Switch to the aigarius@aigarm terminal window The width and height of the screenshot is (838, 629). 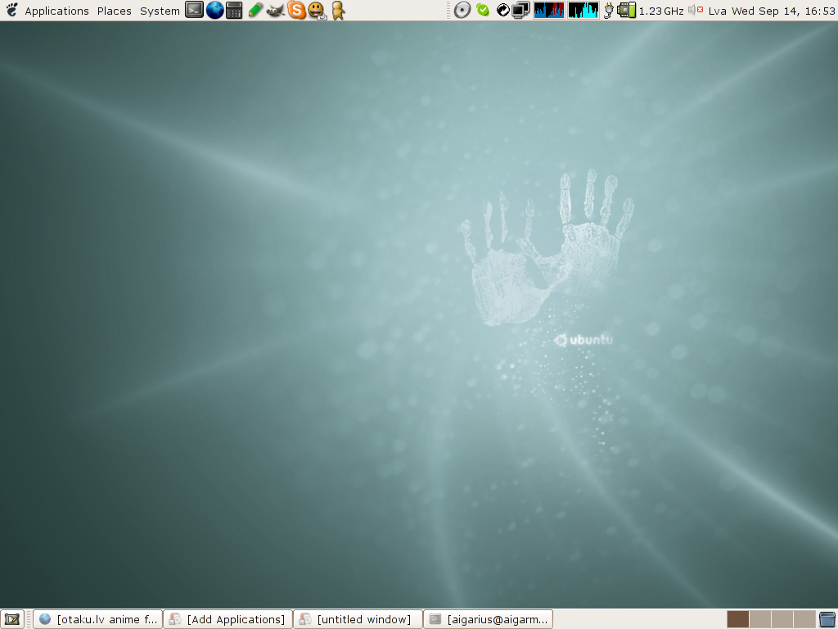[488, 619]
